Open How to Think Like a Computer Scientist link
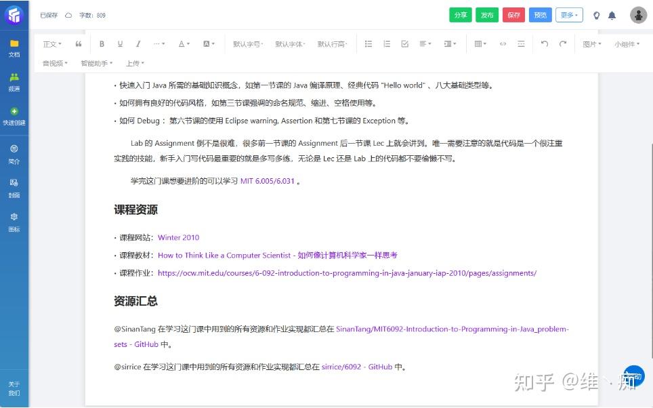This screenshot has width=653, height=408. [x=277, y=255]
